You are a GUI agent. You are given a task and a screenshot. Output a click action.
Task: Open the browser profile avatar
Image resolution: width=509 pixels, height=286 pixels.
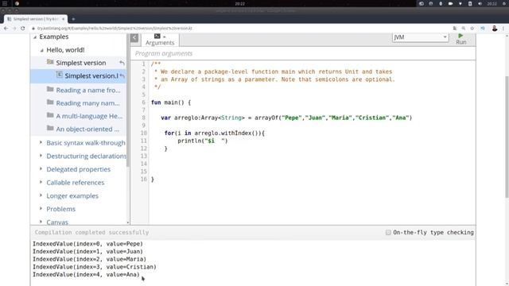tap(495, 29)
